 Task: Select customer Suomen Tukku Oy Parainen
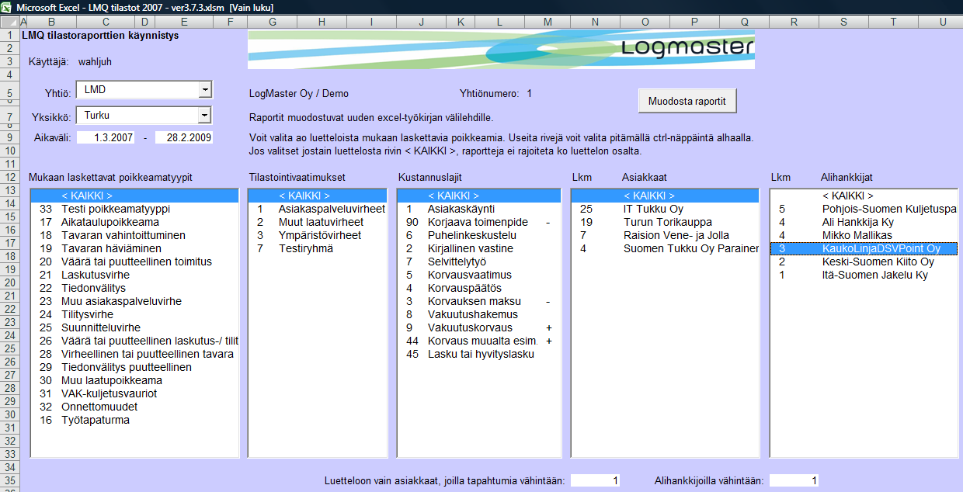665,249
